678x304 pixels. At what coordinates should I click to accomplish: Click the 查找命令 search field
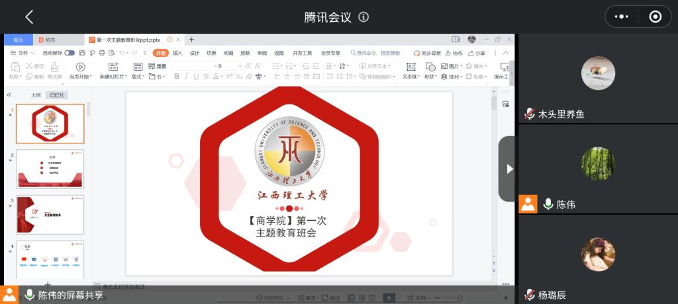(x=375, y=53)
